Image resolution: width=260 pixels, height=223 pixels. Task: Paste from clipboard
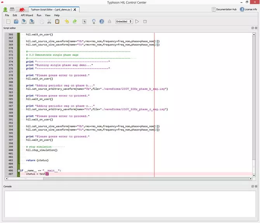pos(57,22)
